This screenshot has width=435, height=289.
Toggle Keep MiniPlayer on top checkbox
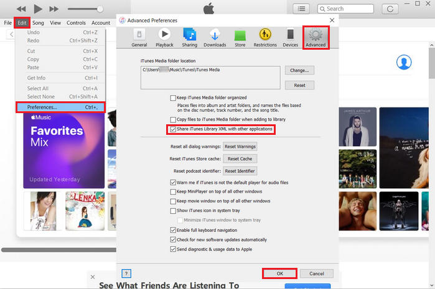point(173,192)
